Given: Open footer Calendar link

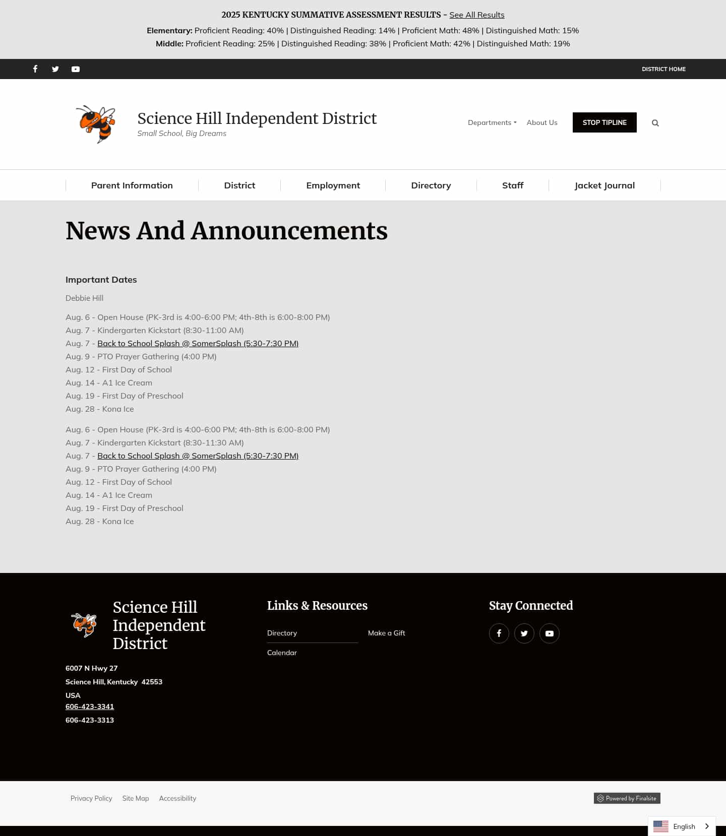Looking at the screenshot, I should pyautogui.click(x=282, y=653).
